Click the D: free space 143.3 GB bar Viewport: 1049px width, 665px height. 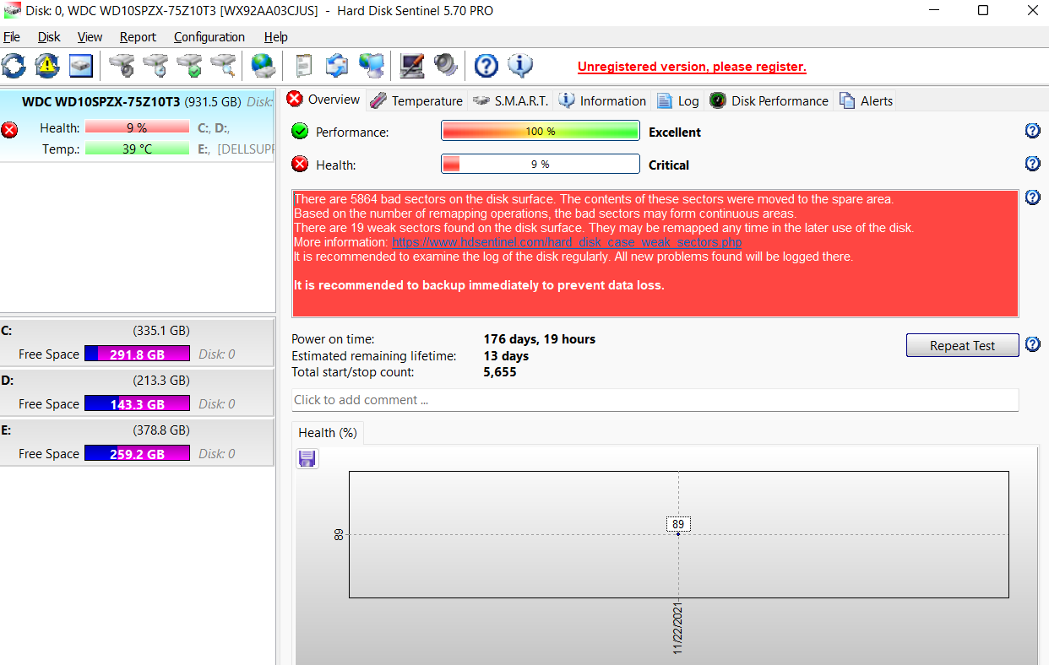(x=137, y=404)
